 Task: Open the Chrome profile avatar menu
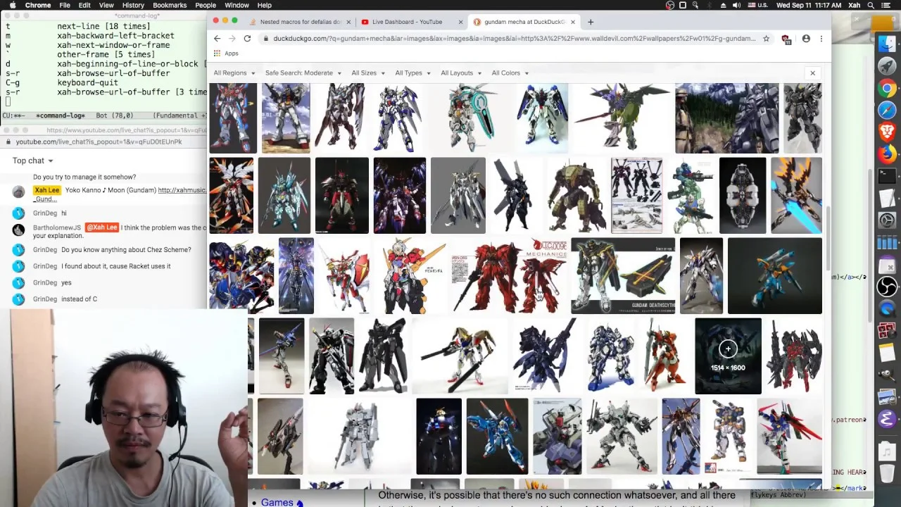coord(806,39)
